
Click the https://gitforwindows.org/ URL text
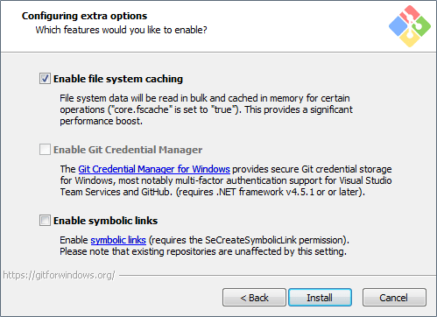pyautogui.click(x=59, y=275)
